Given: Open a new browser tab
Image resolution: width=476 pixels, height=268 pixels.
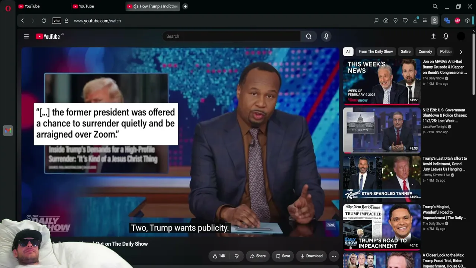Looking at the screenshot, I should 185,6.
